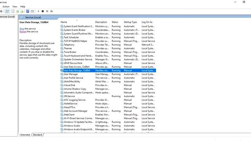This screenshot has height=141, width=251.
Task: Select the WarpJITSvc service
Action: click(108, 107)
